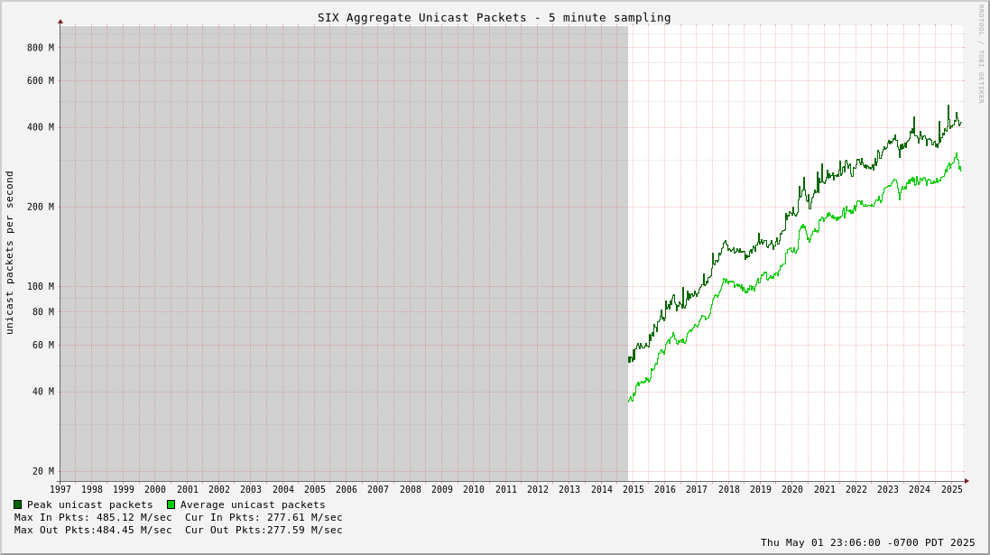Click the 'Max In Pkts: 485.12 M/sec' value

[x=93, y=517]
